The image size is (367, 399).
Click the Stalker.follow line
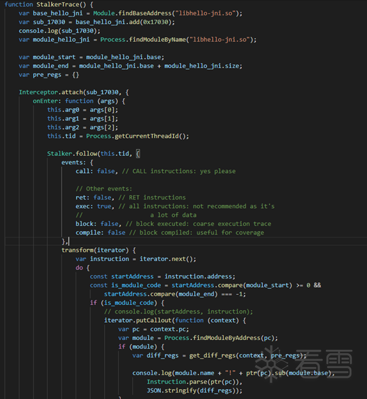pyautogui.click(x=93, y=154)
